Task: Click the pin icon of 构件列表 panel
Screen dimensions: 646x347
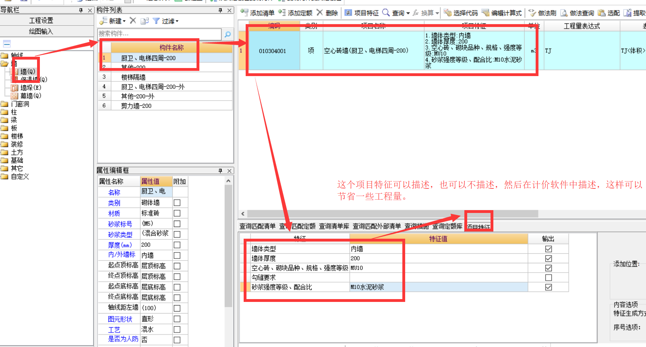Action: pos(220,10)
